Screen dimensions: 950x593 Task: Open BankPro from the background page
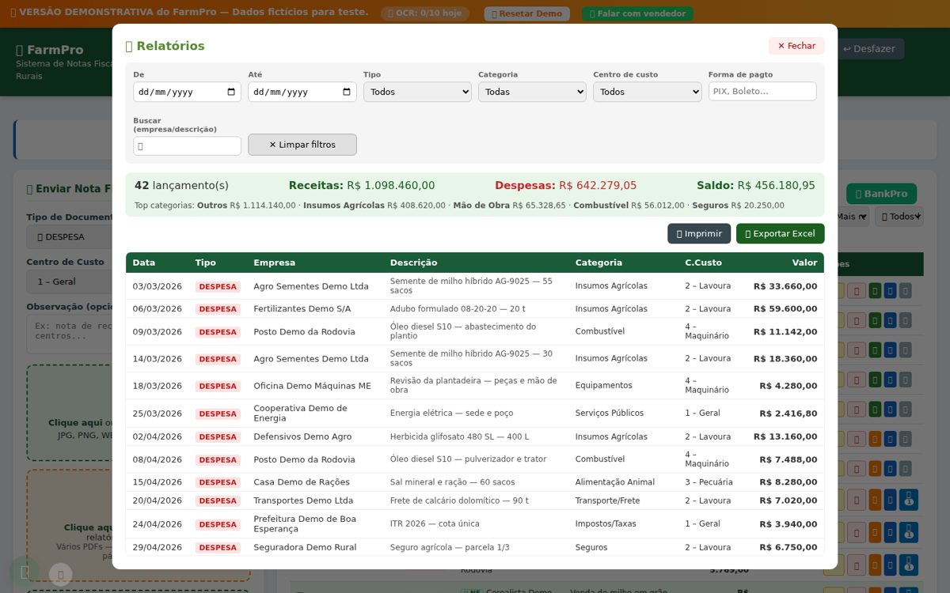pos(881,194)
